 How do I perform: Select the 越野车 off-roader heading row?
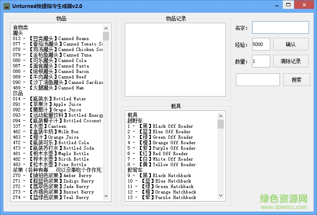pyautogui.click(x=135, y=121)
